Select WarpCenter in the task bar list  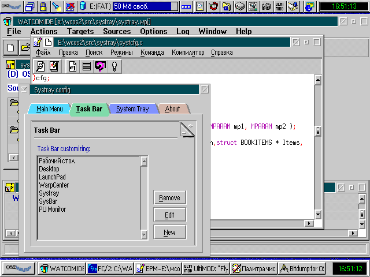(54, 185)
